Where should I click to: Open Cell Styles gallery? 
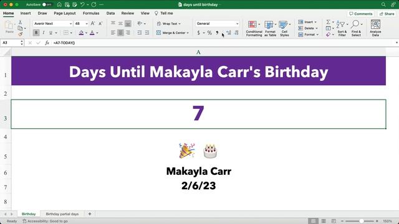(x=284, y=29)
